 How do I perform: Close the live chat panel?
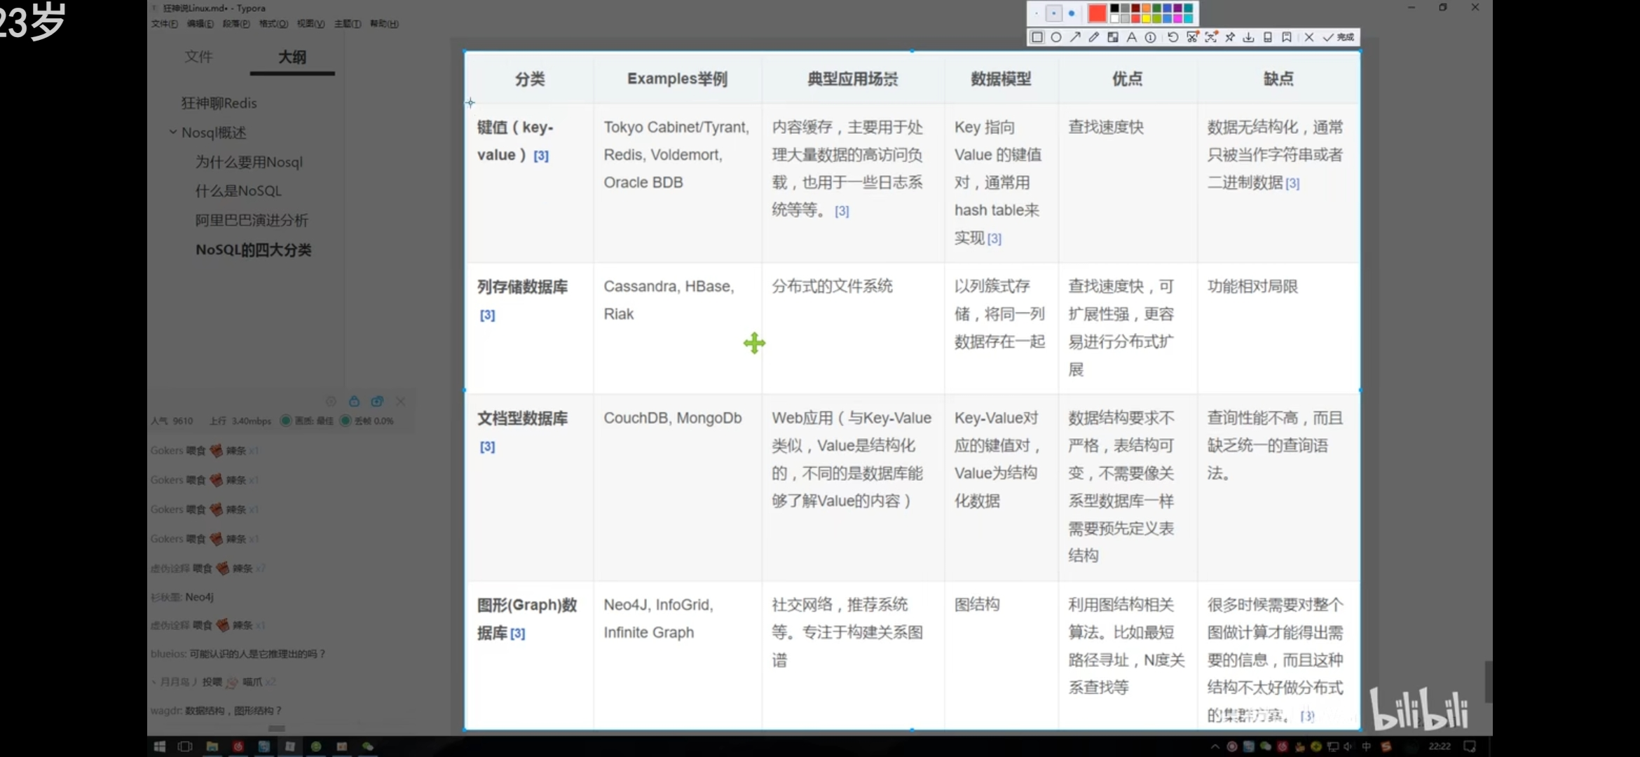[400, 402]
